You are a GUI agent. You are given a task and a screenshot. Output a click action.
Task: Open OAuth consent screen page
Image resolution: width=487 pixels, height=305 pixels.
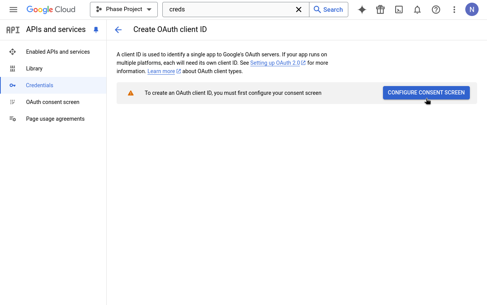click(53, 102)
